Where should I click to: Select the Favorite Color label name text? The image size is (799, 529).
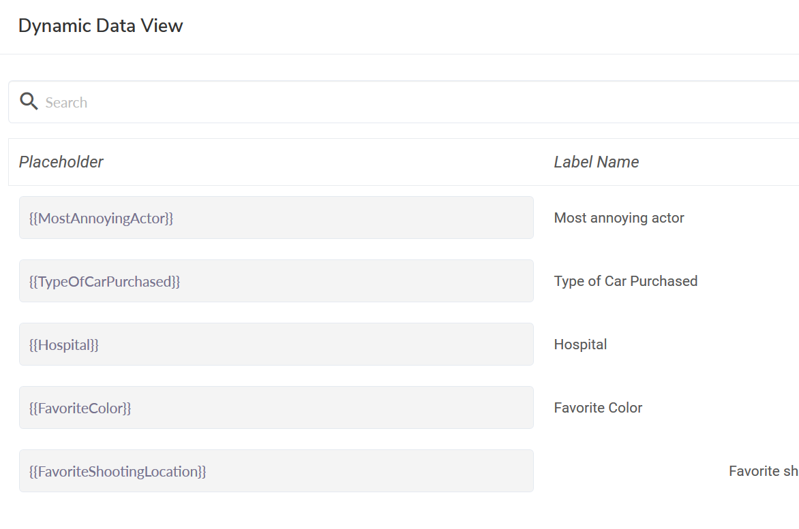point(598,408)
